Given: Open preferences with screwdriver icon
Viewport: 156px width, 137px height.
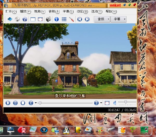Looking at the screenshot, I should [x=71, y=19].
